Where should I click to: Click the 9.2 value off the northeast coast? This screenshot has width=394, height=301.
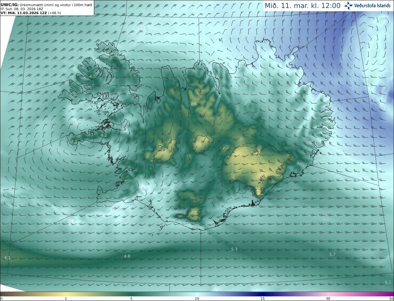pyautogui.click(x=370, y=81)
